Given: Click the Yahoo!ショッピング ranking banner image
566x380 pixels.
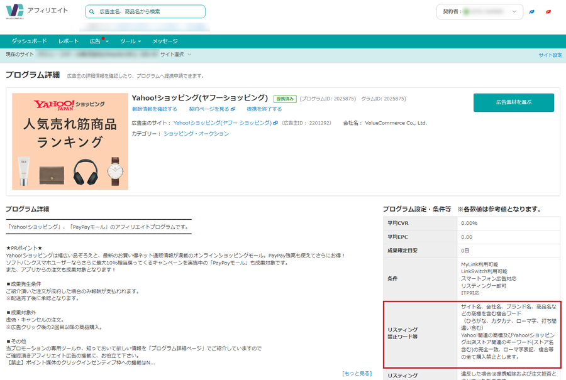Looking at the screenshot, I should [70, 141].
